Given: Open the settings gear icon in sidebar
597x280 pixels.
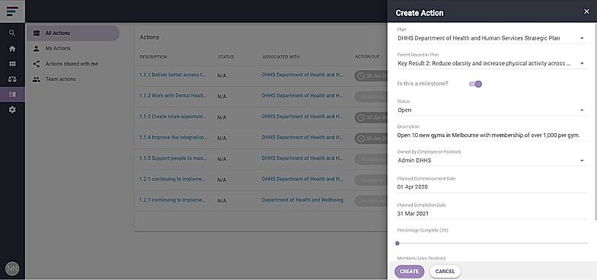Looking at the screenshot, I should [12, 110].
